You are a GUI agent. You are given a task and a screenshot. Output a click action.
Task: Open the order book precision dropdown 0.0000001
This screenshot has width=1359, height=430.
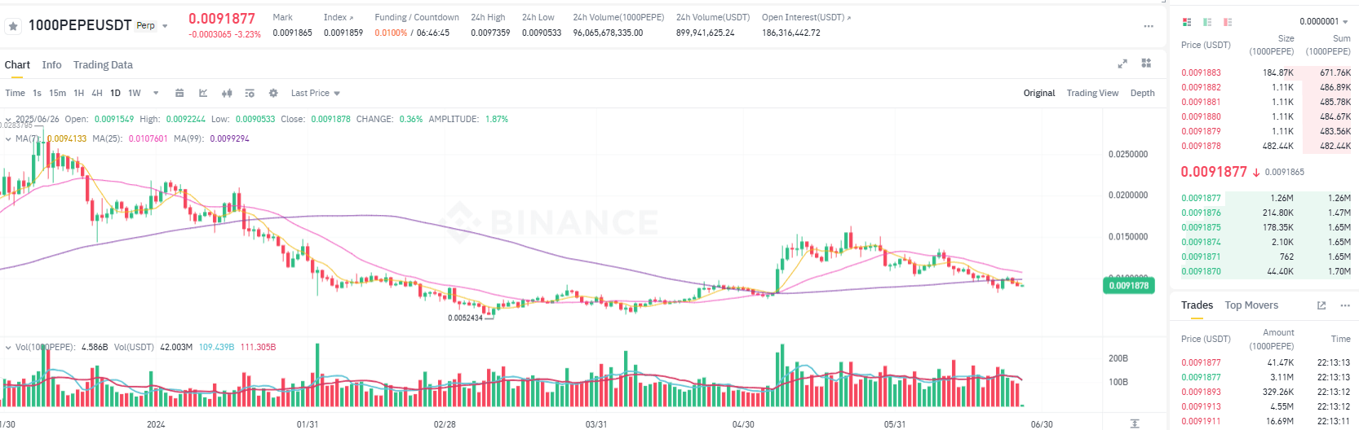point(1324,21)
